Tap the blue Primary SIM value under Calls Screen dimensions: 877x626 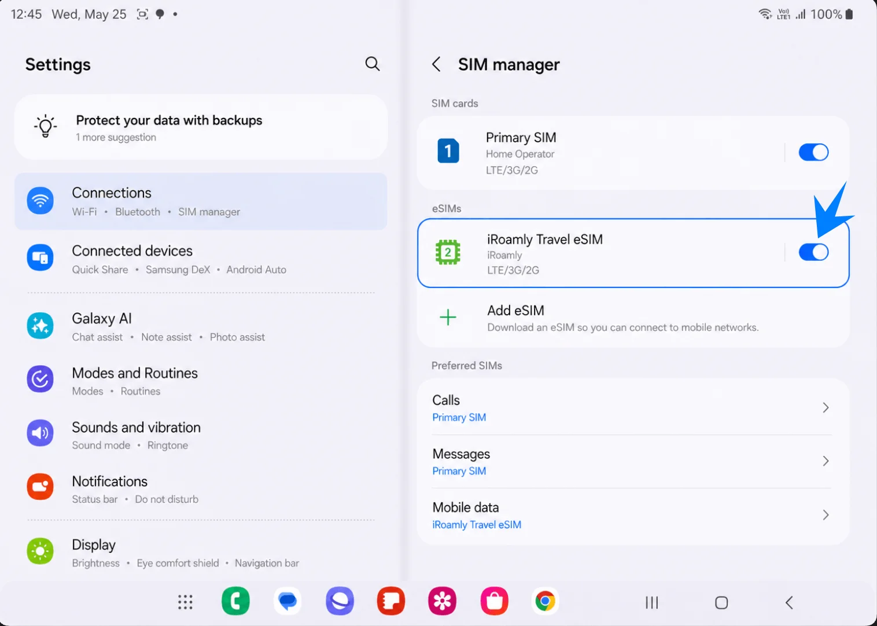click(x=459, y=418)
